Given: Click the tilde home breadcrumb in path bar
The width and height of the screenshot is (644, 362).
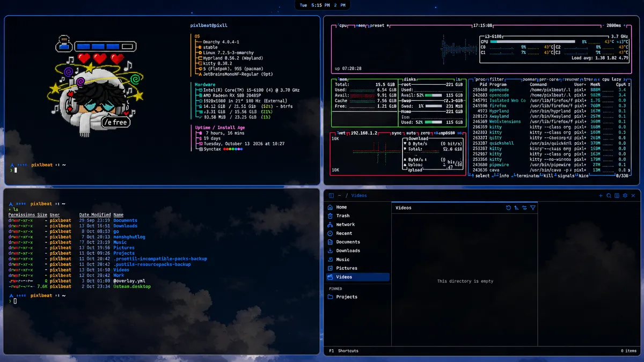Looking at the screenshot, I should point(340,196).
